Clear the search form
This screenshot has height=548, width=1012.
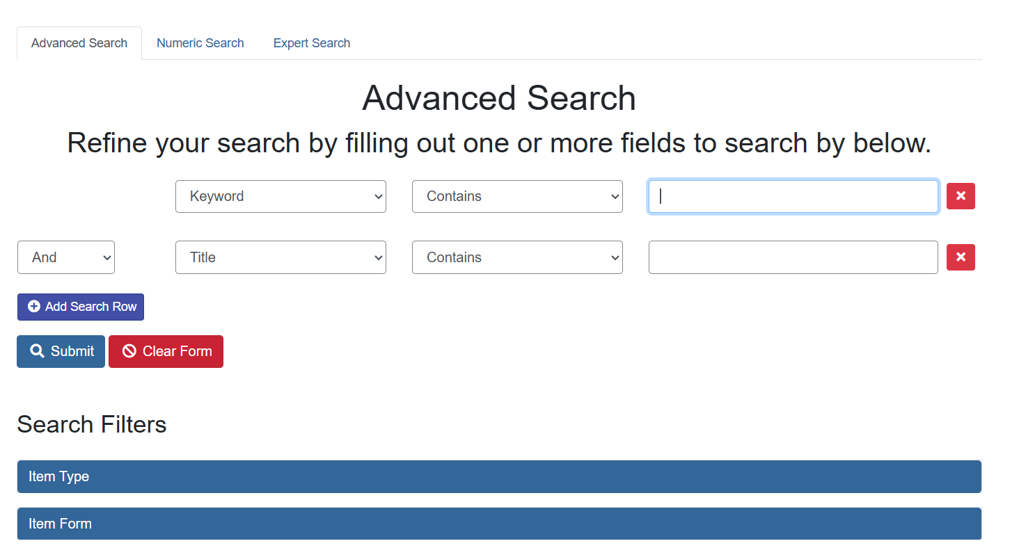tap(166, 351)
